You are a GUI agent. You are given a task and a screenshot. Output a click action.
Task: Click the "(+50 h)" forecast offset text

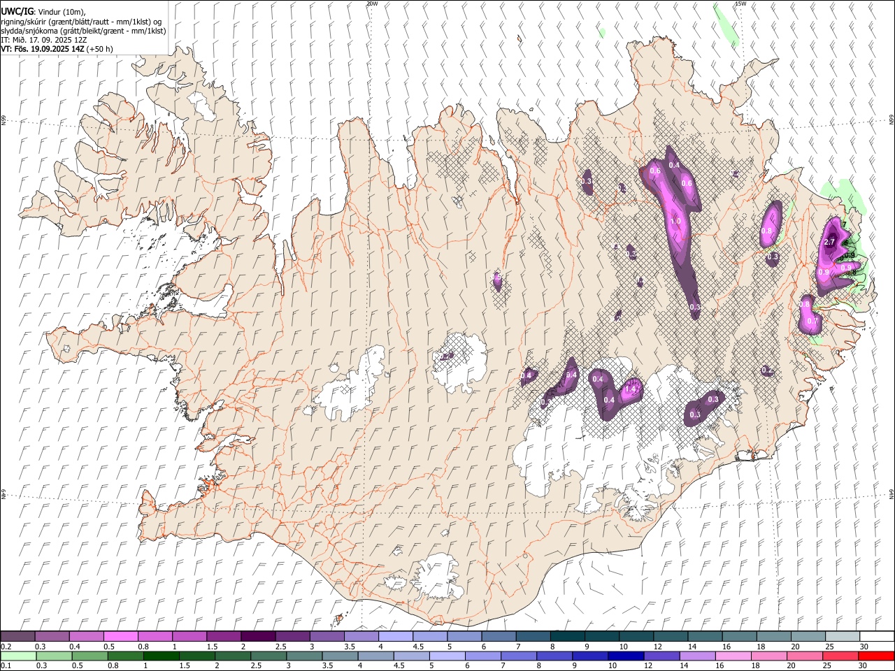click(x=100, y=49)
